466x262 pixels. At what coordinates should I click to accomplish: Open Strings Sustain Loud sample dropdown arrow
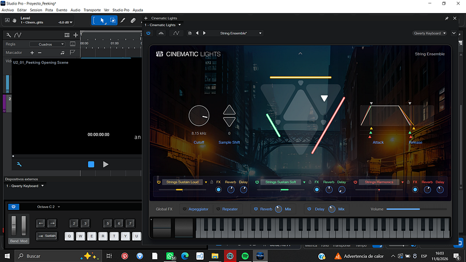click(x=206, y=182)
